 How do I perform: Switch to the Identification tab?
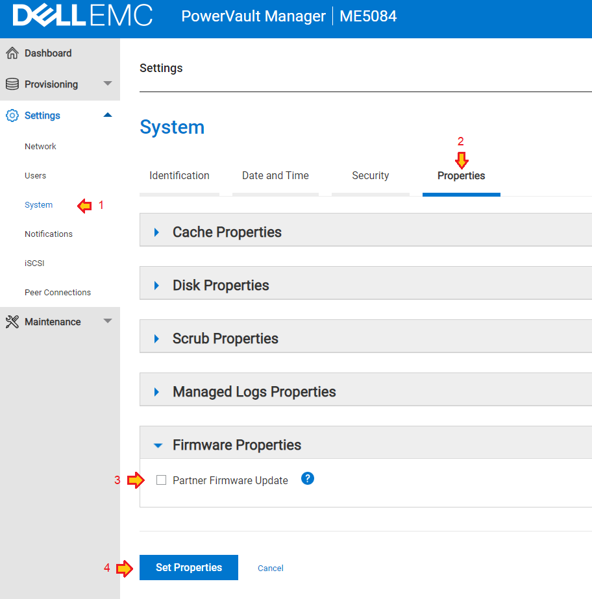pyautogui.click(x=179, y=176)
